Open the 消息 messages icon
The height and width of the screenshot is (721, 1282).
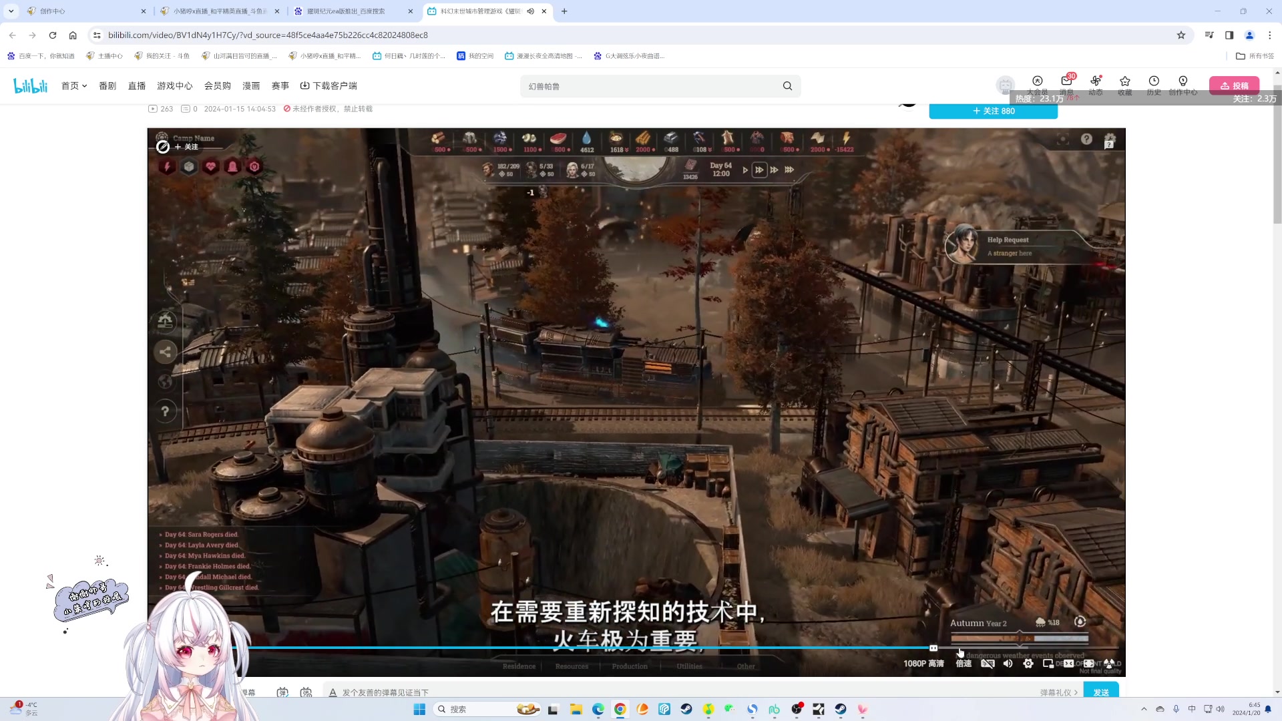[x=1066, y=85]
